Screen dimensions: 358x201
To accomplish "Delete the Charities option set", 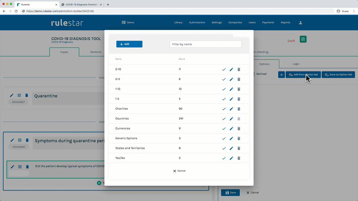I will pos(239,109).
